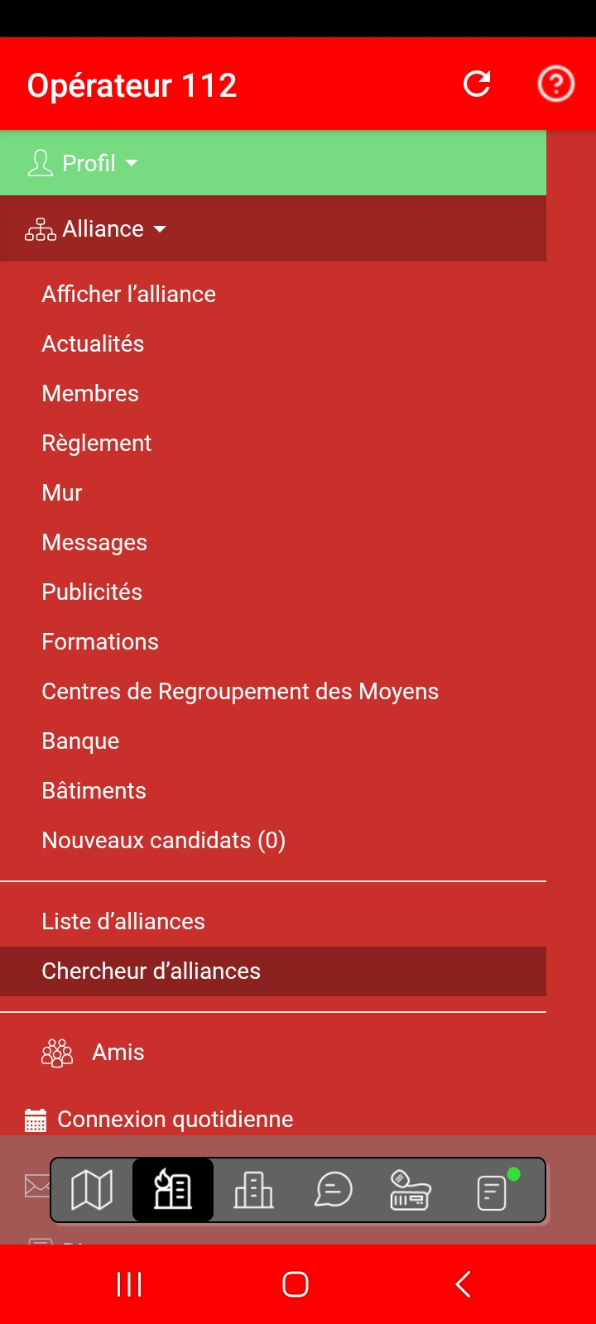
Task: Tap the Amis friends group icon
Action: pos(57,1053)
